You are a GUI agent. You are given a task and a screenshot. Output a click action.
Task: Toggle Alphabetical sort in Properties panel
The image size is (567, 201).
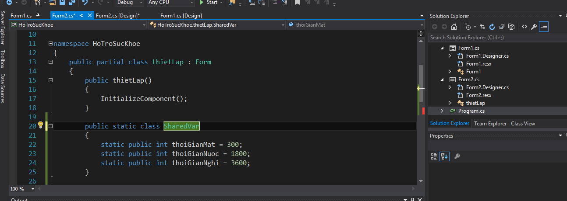click(x=444, y=156)
